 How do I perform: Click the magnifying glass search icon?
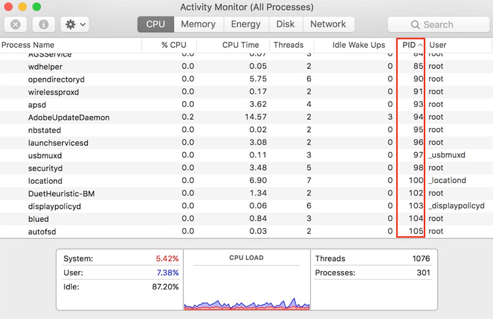tap(416, 25)
